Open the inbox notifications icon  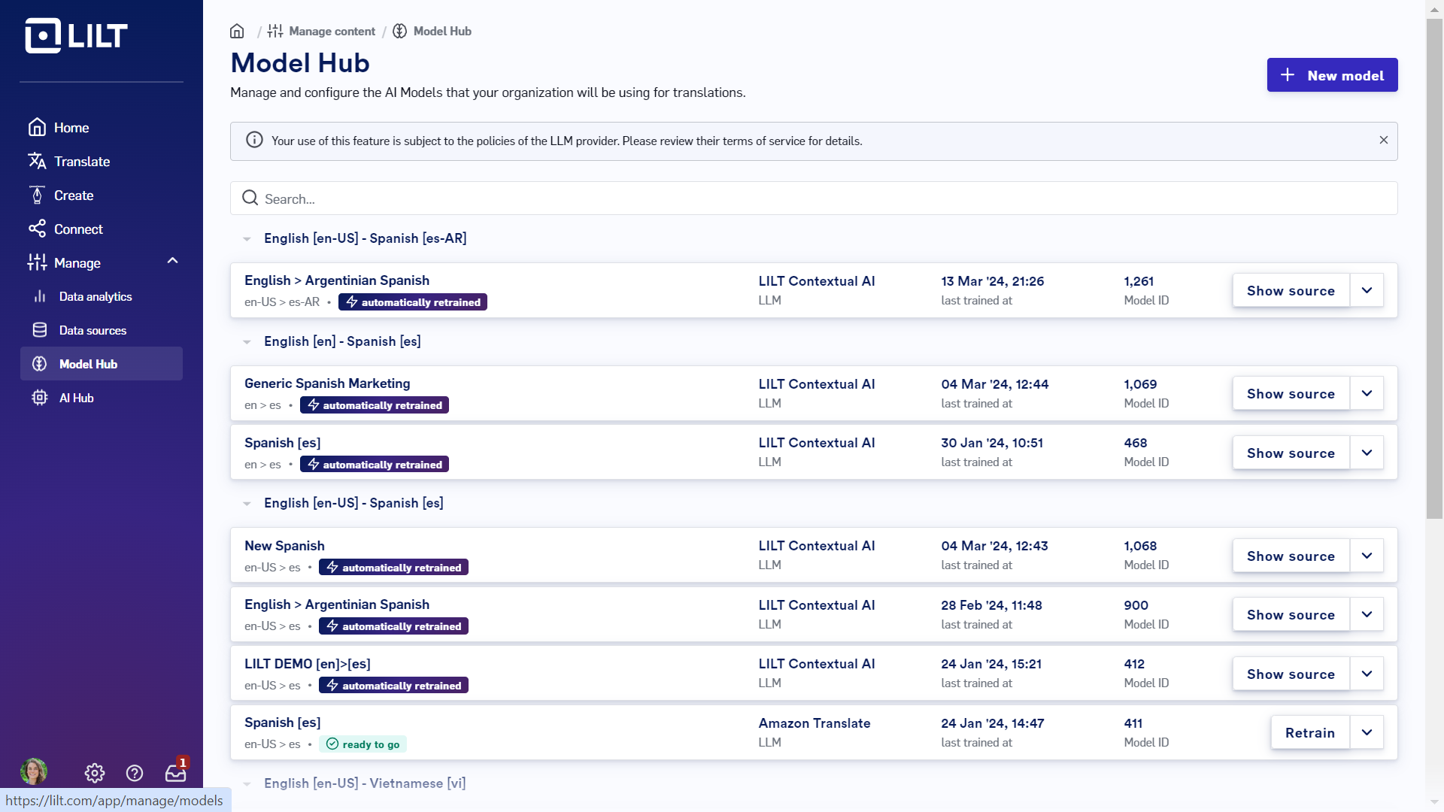[x=176, y=772]
